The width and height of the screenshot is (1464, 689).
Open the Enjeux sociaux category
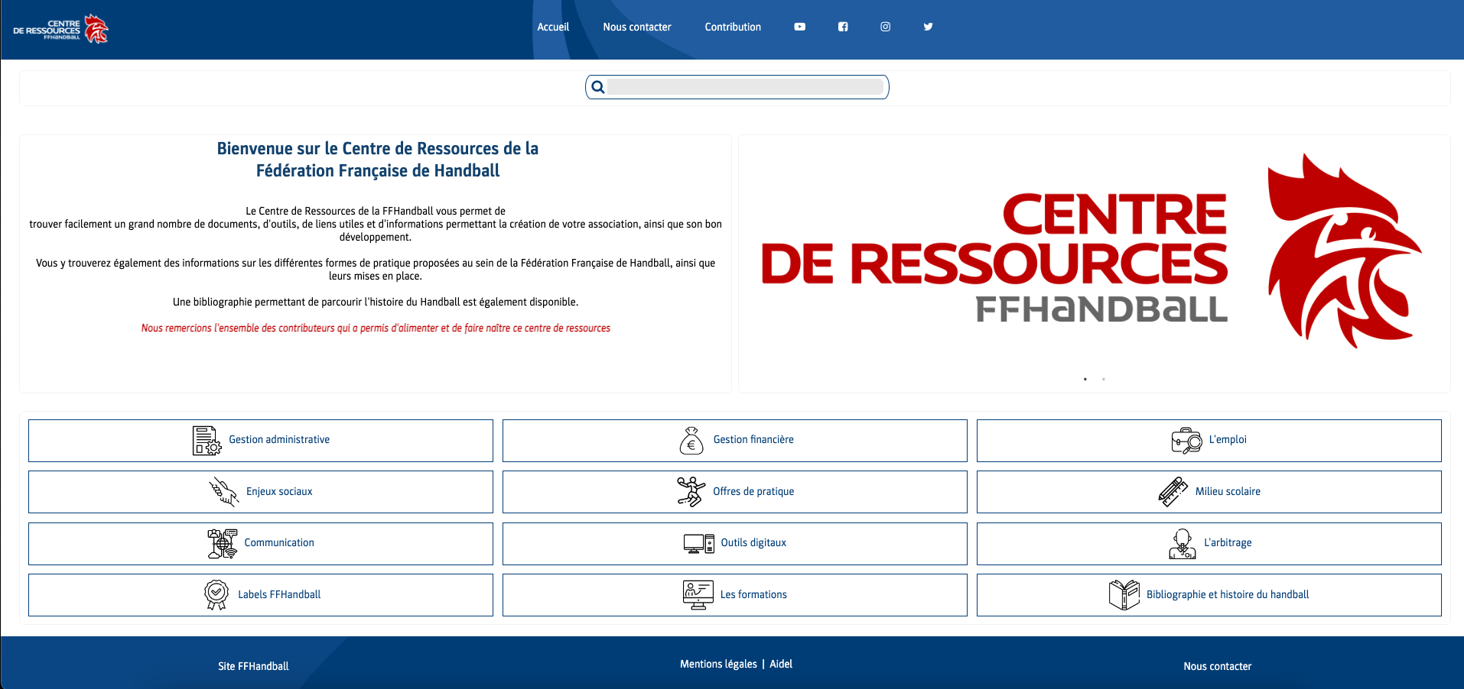[261, 492]
